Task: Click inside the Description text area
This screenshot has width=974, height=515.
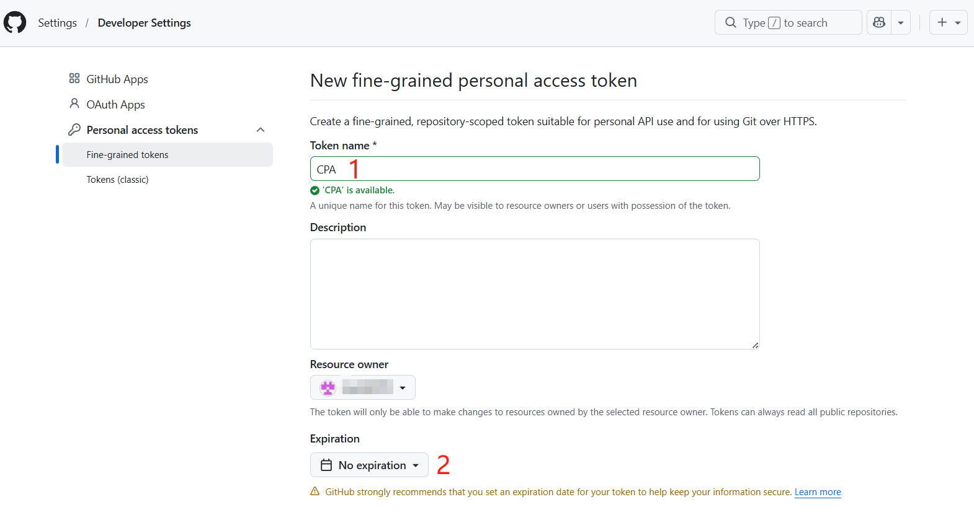Action: tap(534, 294)
